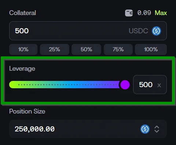
Task: Click the USDC currency label in Collateral field
Action: click(x=138, y=31)
